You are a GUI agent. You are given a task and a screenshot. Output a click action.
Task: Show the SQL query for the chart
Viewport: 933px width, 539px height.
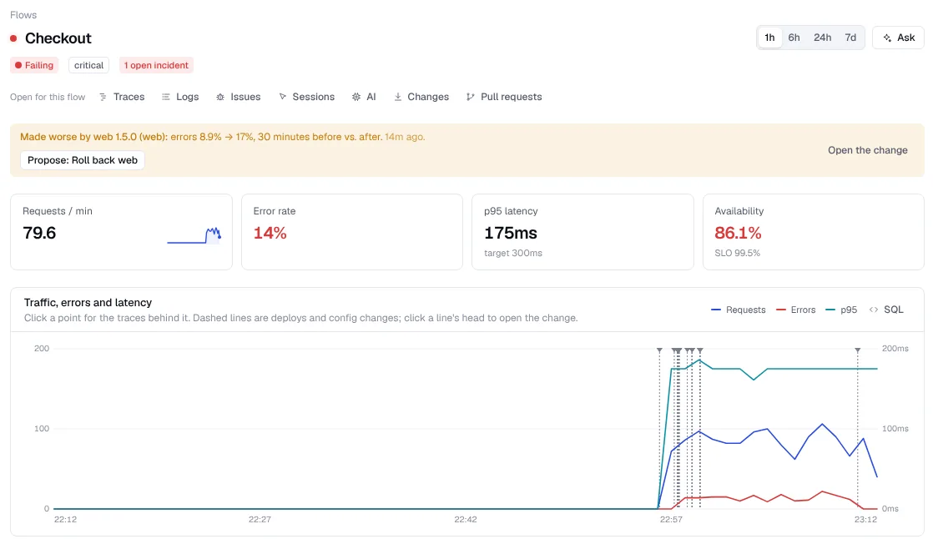click(x=886, y=310)
